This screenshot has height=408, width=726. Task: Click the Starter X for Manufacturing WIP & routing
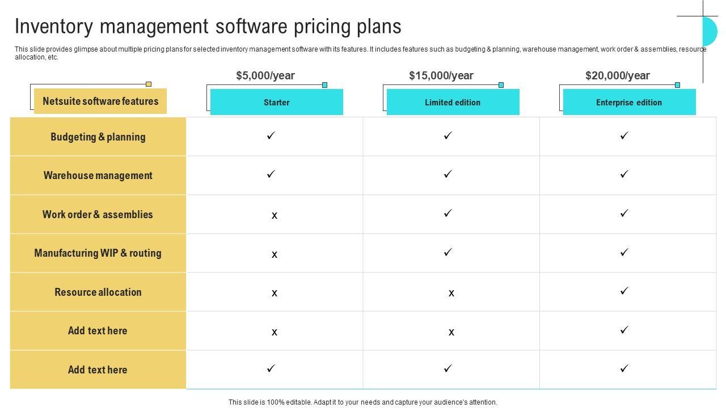coord(275,254)
